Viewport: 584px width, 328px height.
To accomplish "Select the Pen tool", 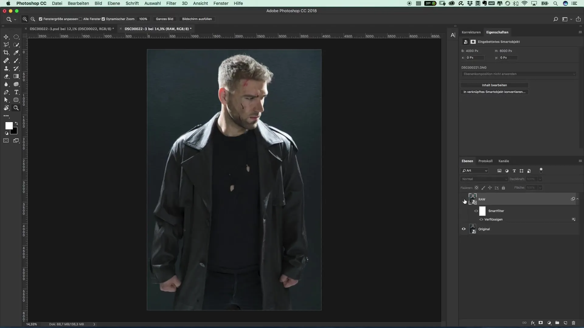I will click(6, 92).
